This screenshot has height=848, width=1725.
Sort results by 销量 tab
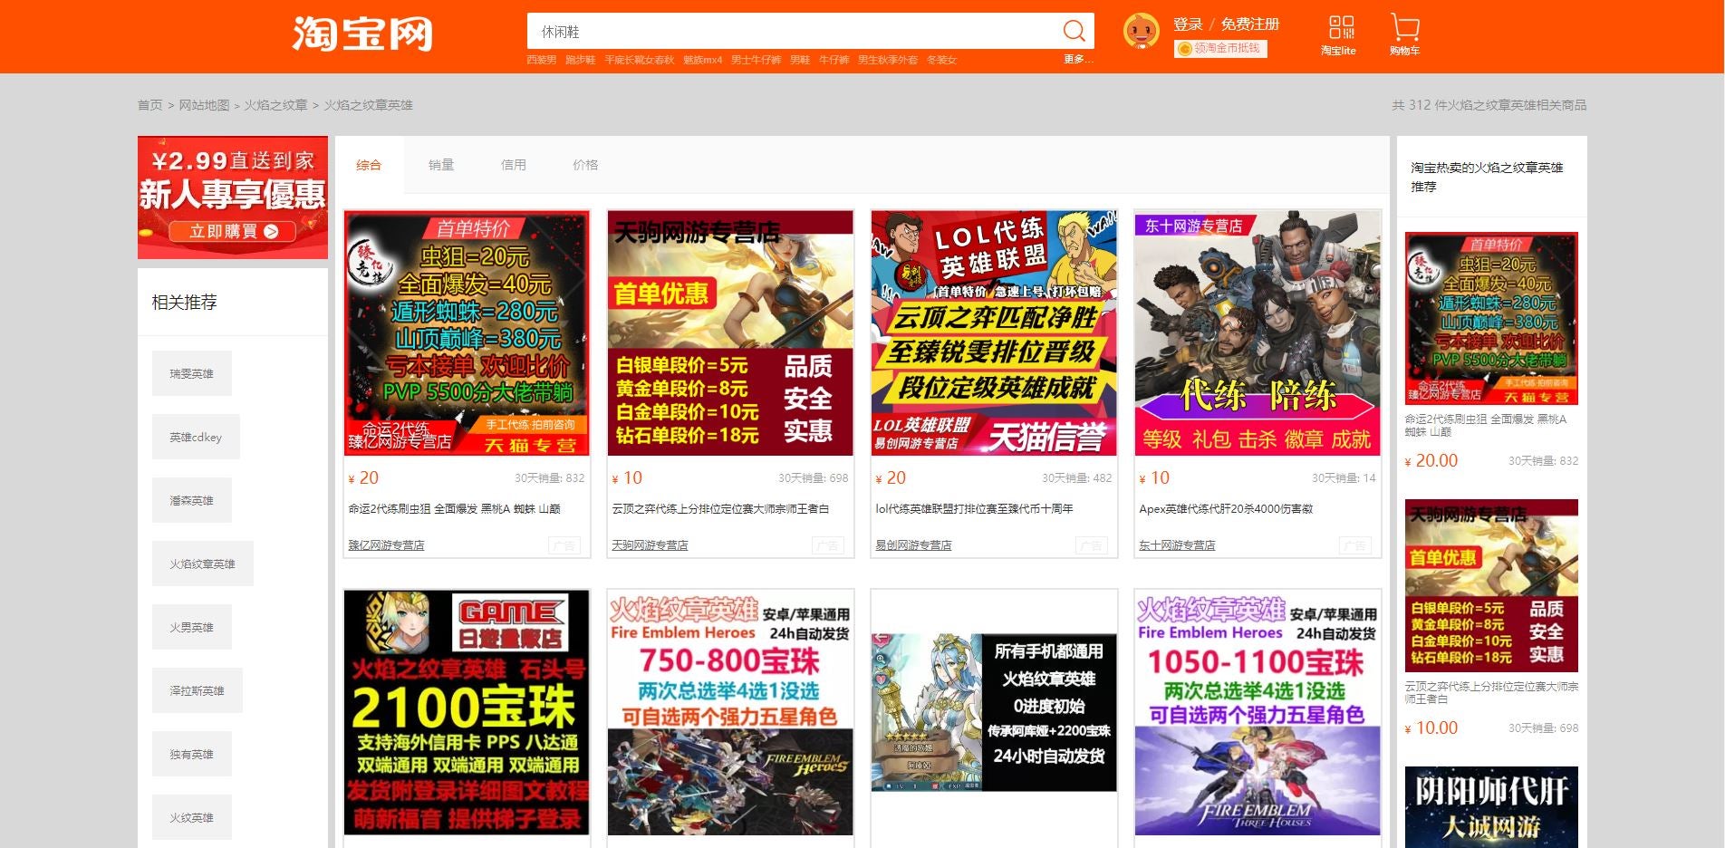pyautogui.click(x=441, y=165)
